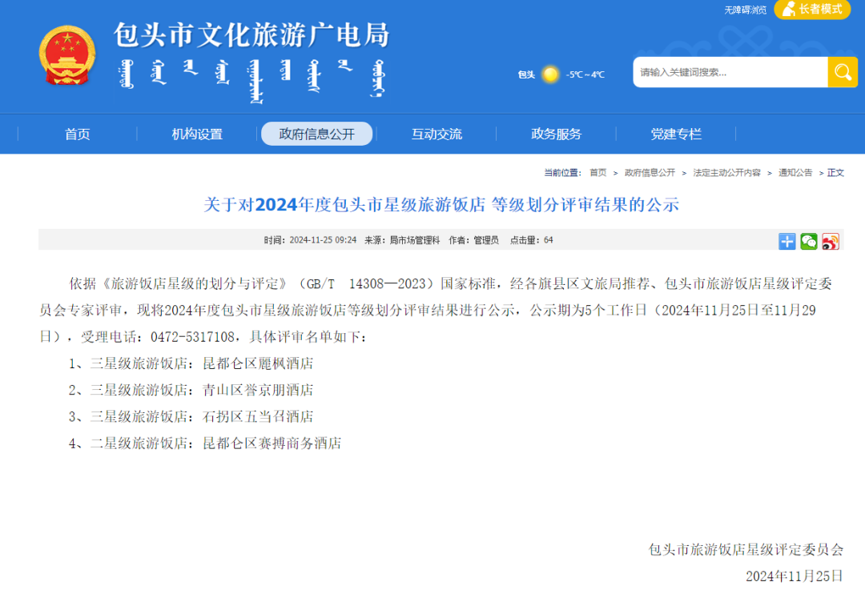Share the article via WeChat icon
865x602 pixels.
(x=809, y=242)
